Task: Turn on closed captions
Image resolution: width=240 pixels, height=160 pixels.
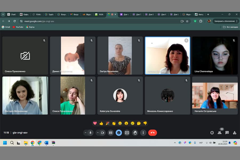Action: pyautogui.click(x=111, y=133)
